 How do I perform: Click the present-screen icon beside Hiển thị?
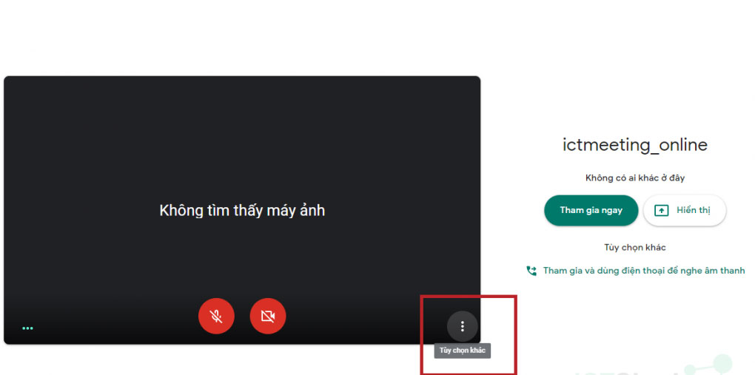(x=662, y=210)
